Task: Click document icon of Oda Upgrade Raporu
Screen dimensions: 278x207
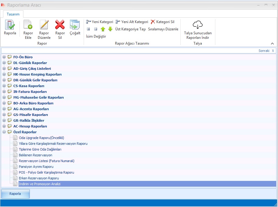Action: pos(15,138)
